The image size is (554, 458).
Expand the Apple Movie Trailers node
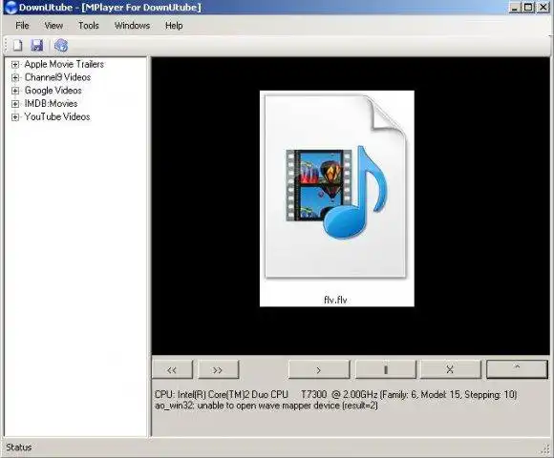click(x=15, y=64)
